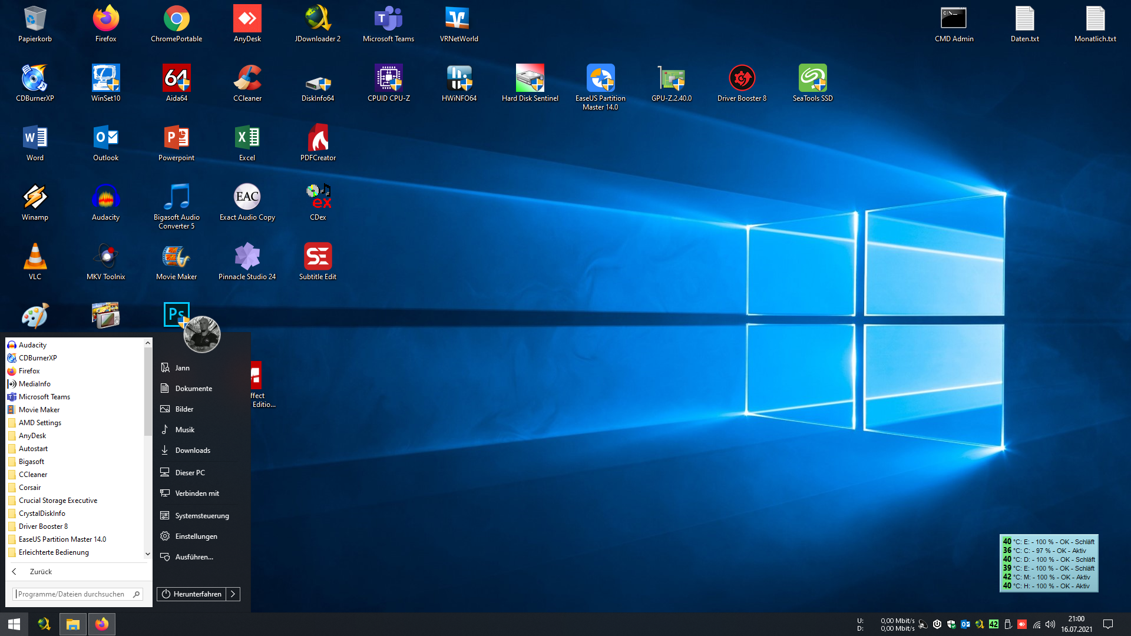
Task: Open the CMD Admin shortcut
Action: [954, 19]
